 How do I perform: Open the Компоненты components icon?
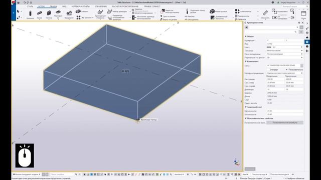click(x=237, y=11)
